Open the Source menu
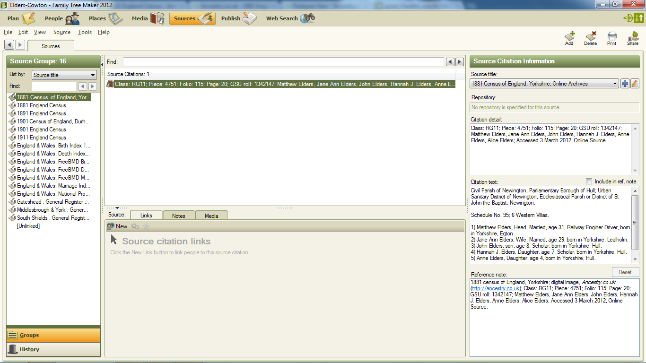Image resolution: width=646 pixels, height=363 pixels. pyautogui.click(x=62, y=32)
